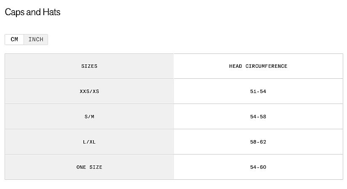This screenshot has height=189, width=347.
Task: Click the word CIRCUMFERENCE in the header
Action: (x=266, y=66)
